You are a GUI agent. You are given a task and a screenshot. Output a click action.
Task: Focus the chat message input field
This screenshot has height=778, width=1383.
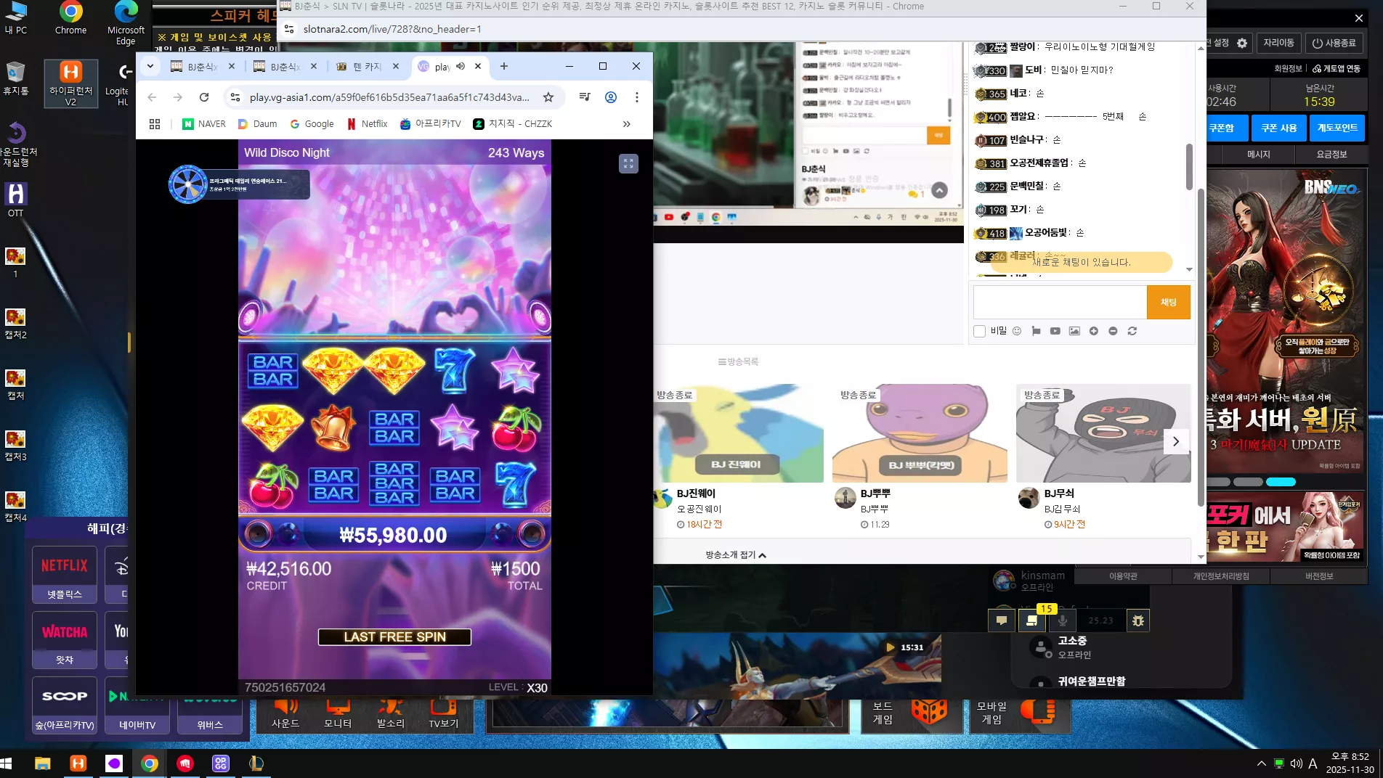pos(1060,302)
